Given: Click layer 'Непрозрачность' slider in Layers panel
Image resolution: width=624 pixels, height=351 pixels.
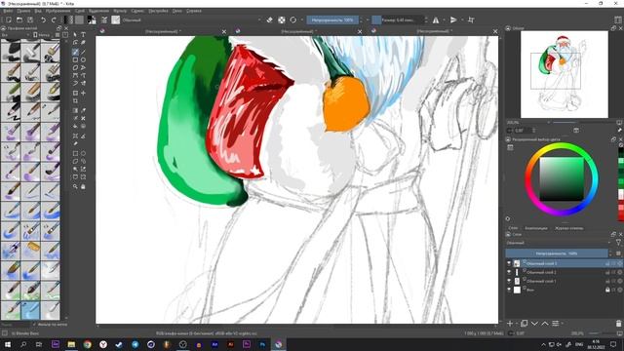Looking at the screenshot, I should pyautogui.click(x=557, y=253).
